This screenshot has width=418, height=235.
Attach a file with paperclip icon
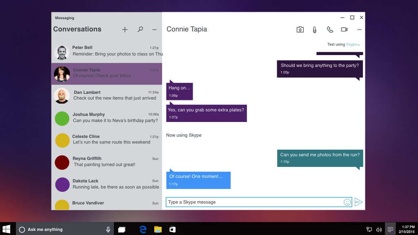click(x=315, y=29)
